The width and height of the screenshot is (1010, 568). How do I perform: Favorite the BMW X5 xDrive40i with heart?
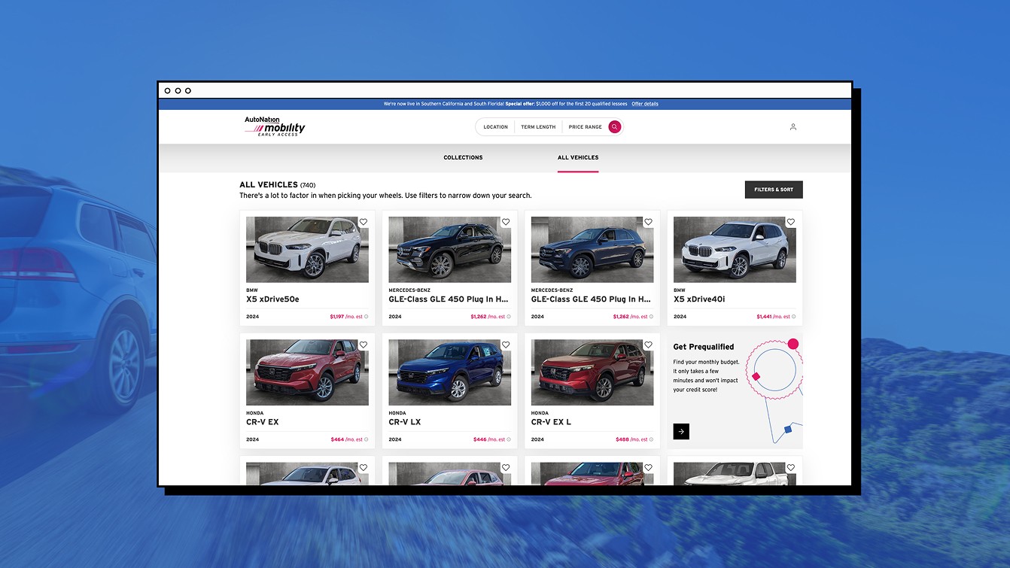click(791, 222)
